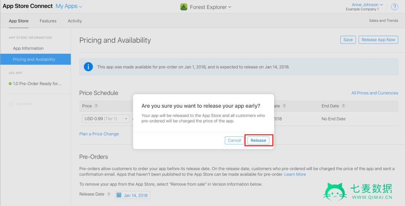
Task: Switch to the Activity tab
Action: pos(75,21)
